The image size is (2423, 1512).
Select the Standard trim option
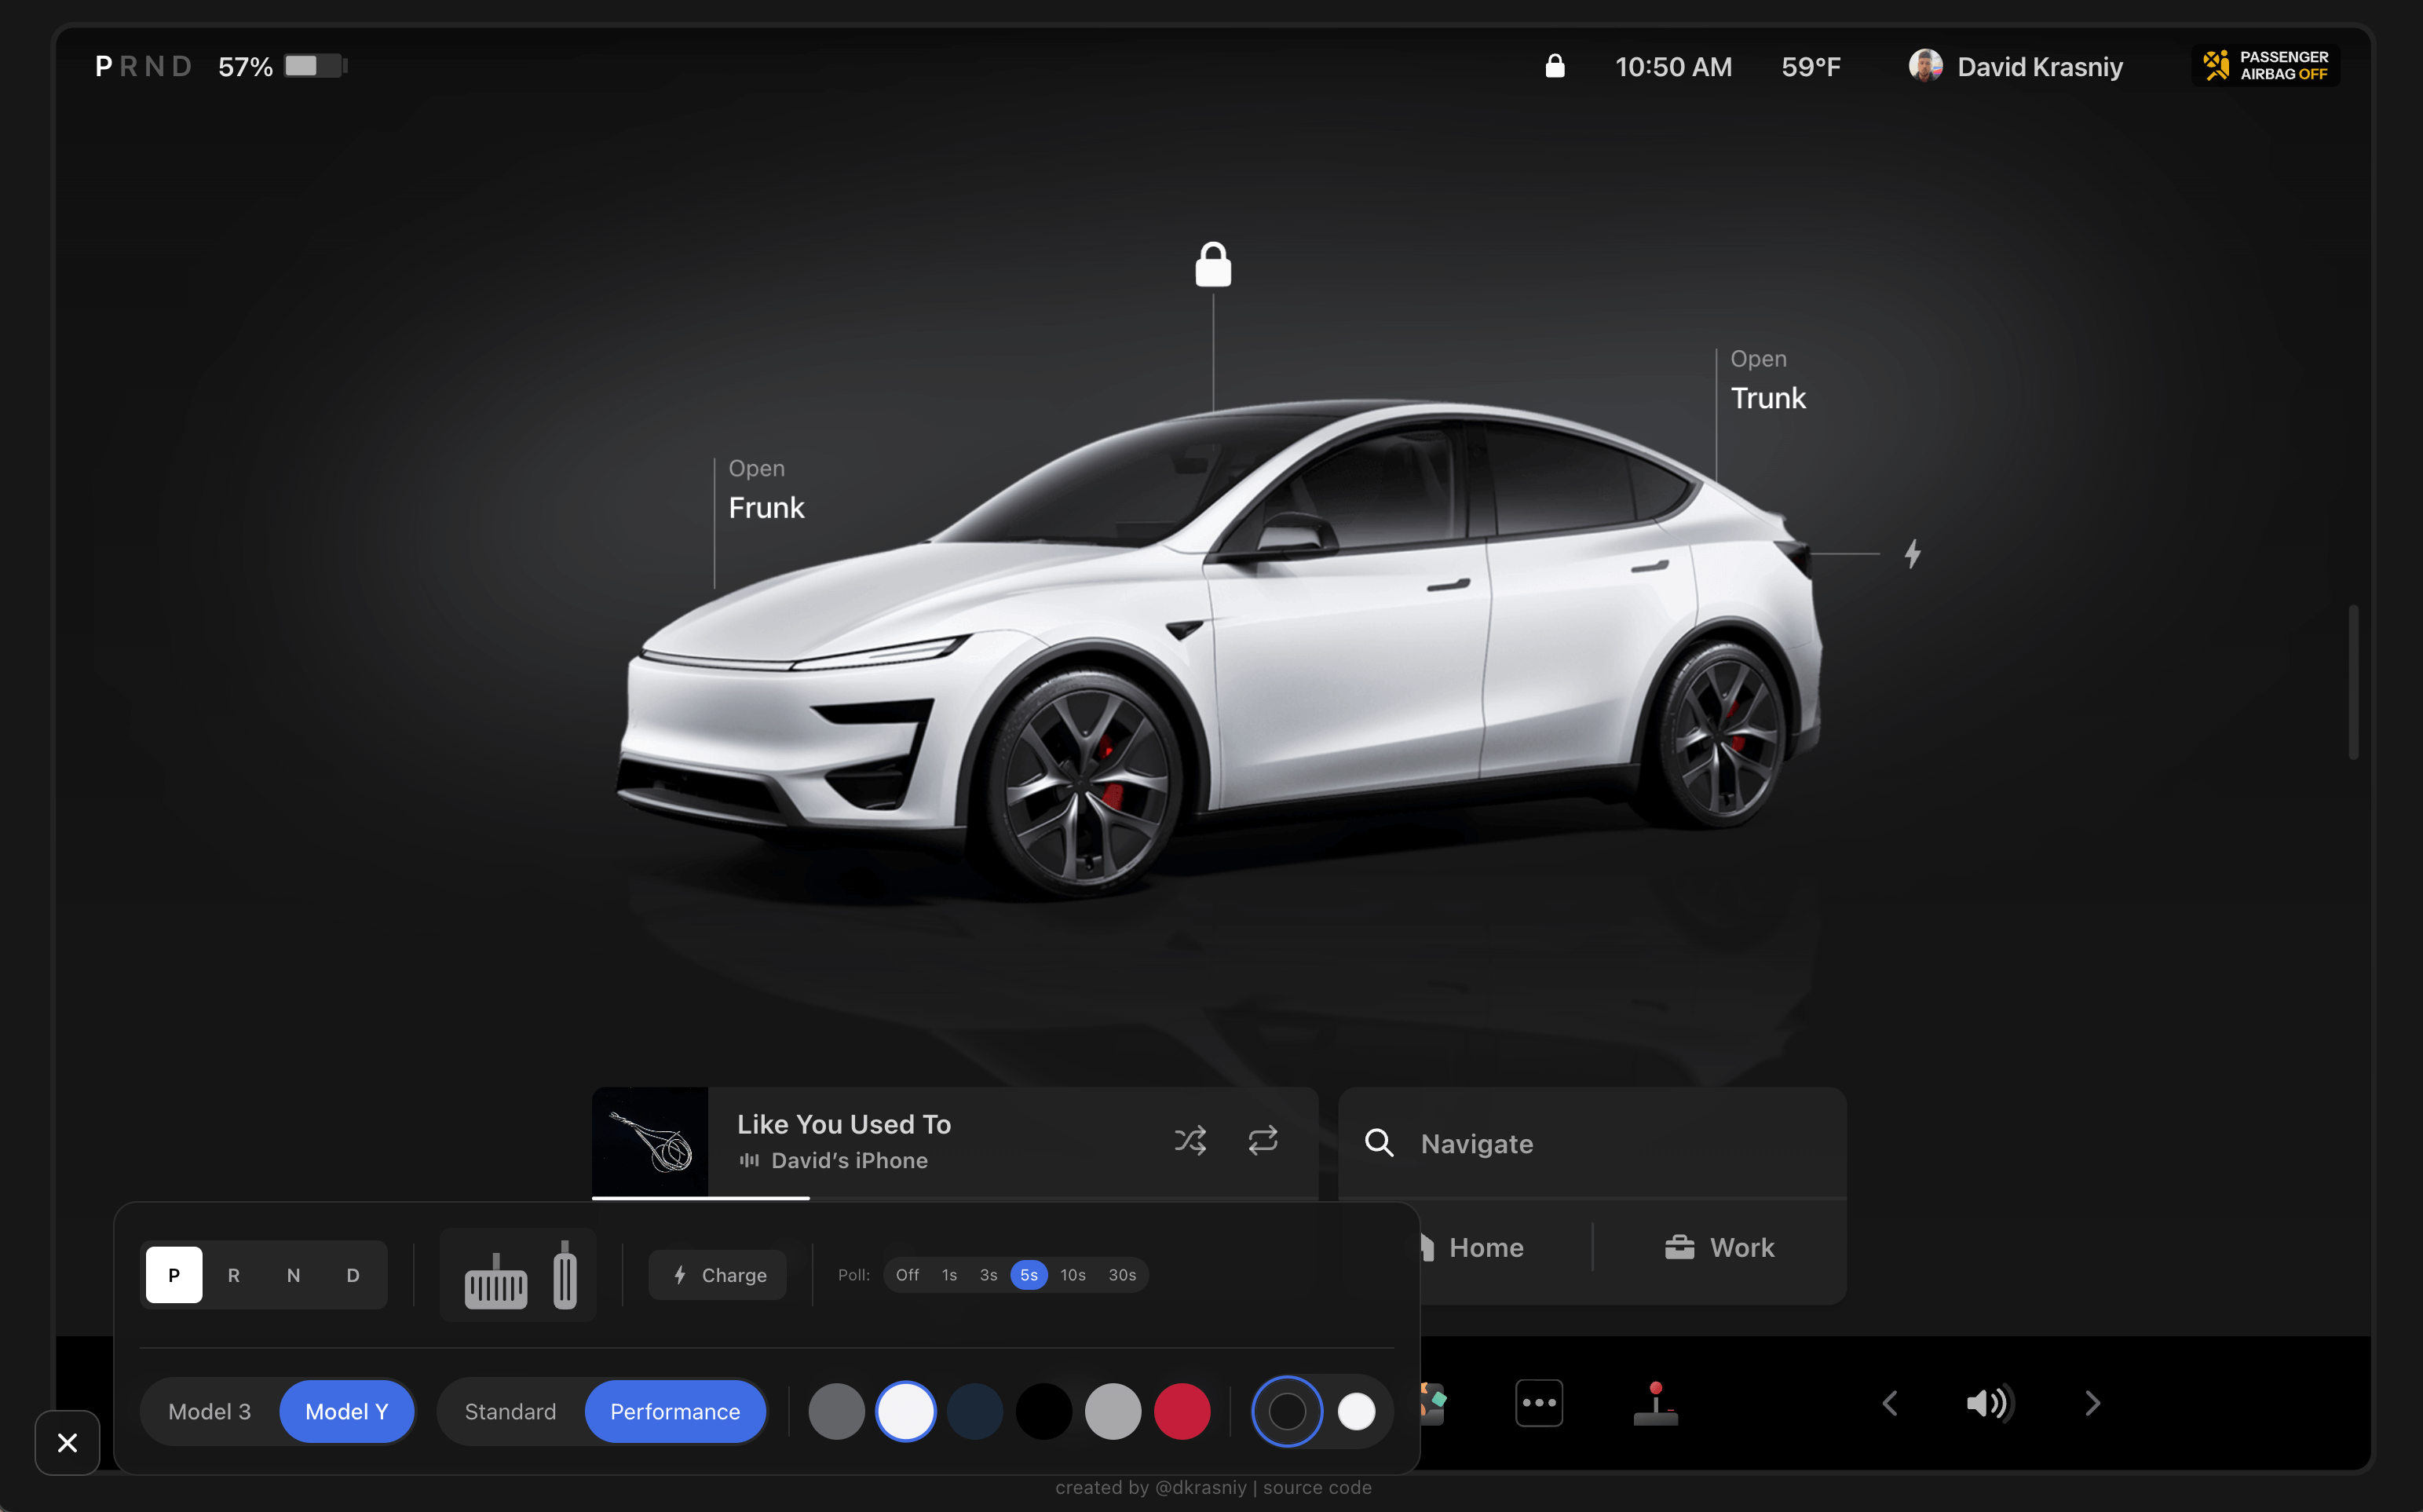511,1411
